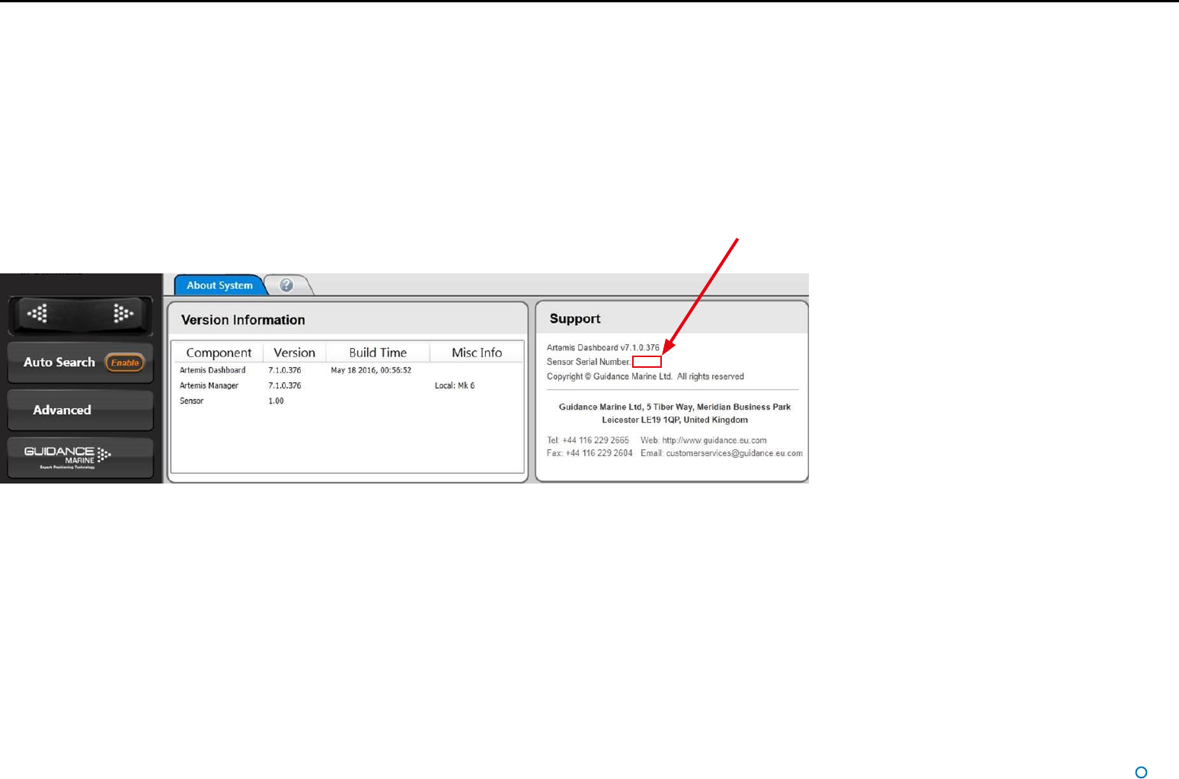Click the Component column header
This screenshot has height=779, width=1179.
(219, 353)
